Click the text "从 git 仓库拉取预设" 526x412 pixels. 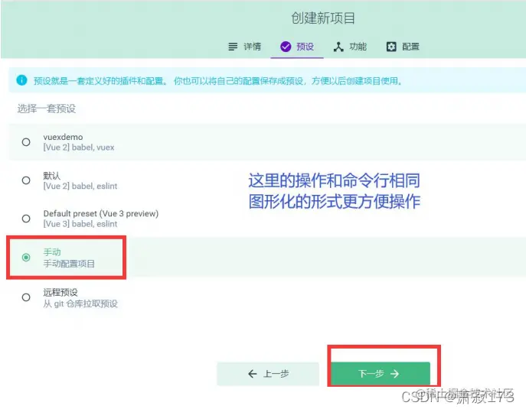click(80, 303)
